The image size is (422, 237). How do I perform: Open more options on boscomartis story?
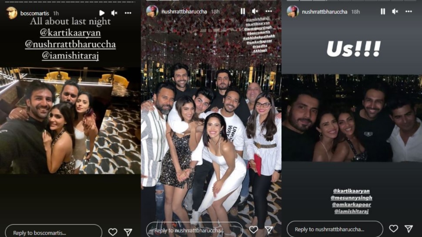(x=128, y=13)
